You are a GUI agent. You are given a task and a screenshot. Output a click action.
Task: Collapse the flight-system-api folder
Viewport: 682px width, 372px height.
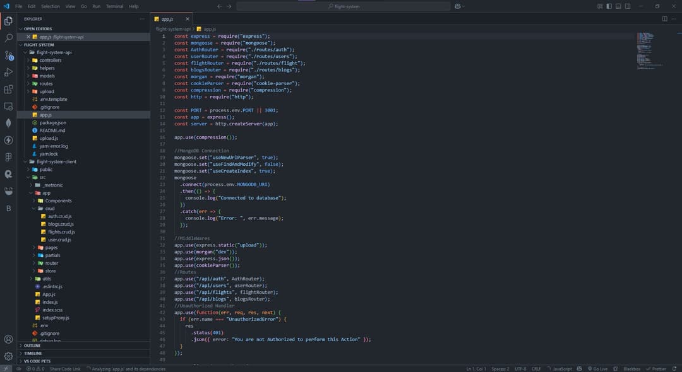[54, 52]
